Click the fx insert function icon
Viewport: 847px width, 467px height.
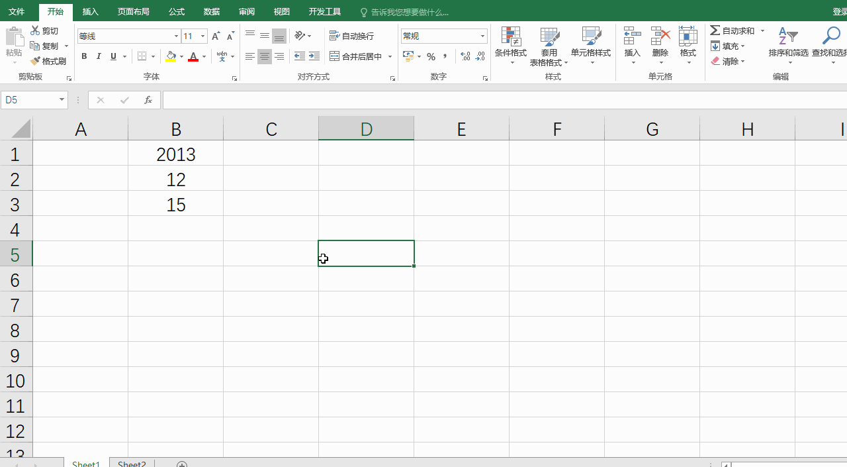(x=148, y=100)
